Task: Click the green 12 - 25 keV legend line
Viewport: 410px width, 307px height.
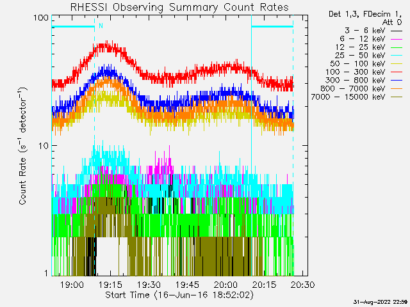Action: [397, 47]
